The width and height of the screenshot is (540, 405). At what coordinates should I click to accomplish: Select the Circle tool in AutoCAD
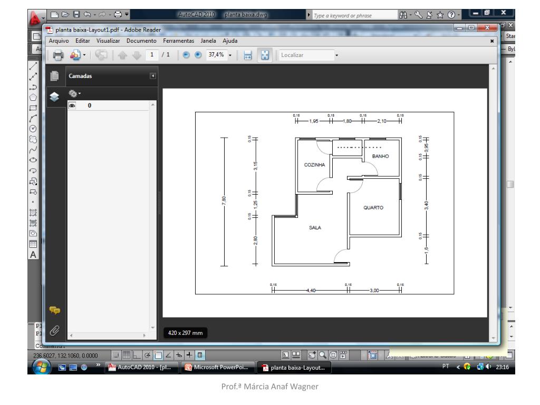click(x=33, y=129)
